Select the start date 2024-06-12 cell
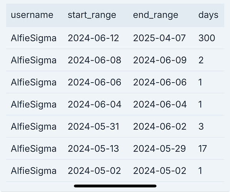 pos(93,38)
